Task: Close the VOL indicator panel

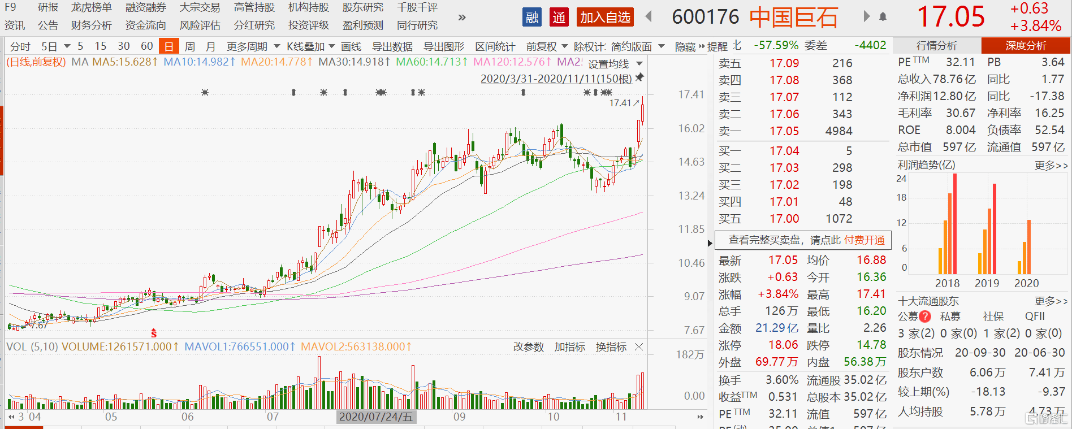Action: coord(639,347)
